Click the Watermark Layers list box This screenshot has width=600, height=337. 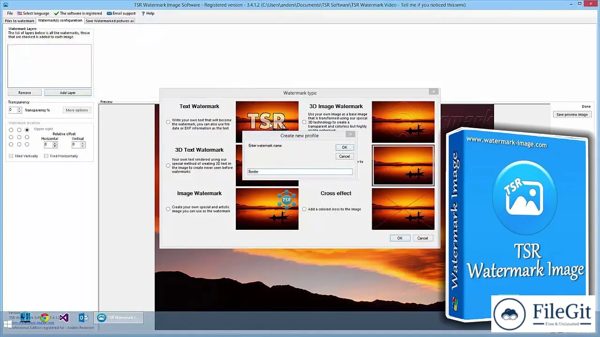tap(49, 66)
